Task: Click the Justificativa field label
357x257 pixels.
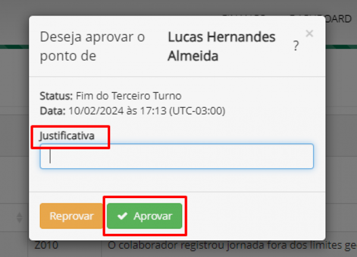Action: (67, 136)
